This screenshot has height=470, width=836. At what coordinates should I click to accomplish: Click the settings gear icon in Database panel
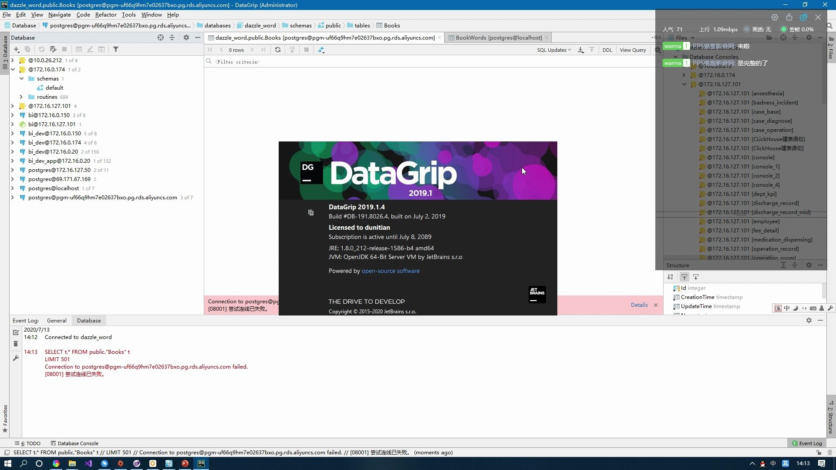tap(186, 37)
